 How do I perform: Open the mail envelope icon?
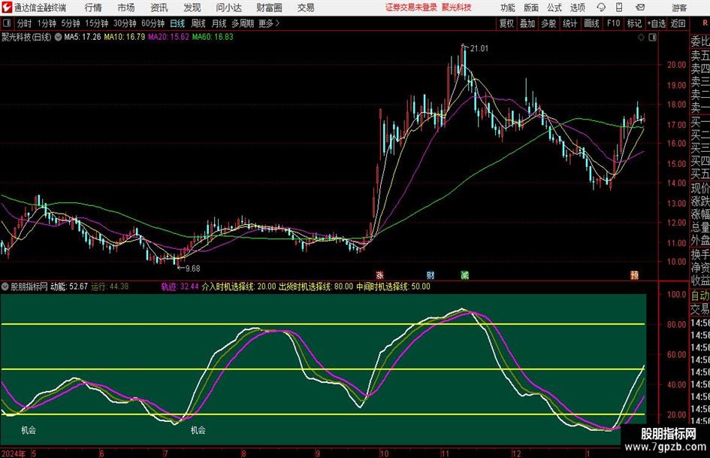point(640,8)
